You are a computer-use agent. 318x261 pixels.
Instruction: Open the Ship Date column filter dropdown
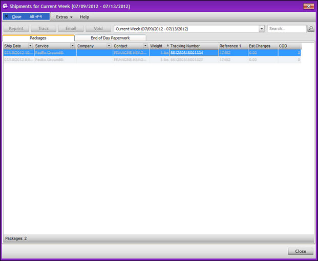click(x=30, y=46)
